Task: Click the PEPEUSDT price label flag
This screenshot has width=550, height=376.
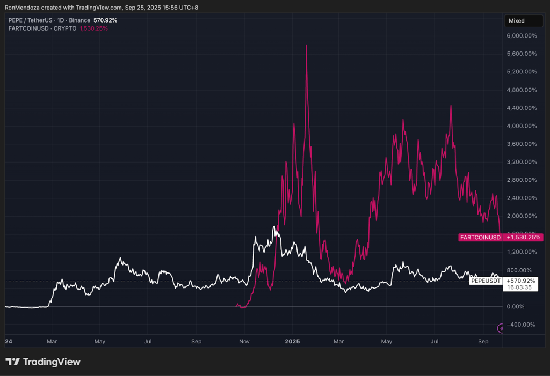Action: pyautogui.click(x=485, y=281)
